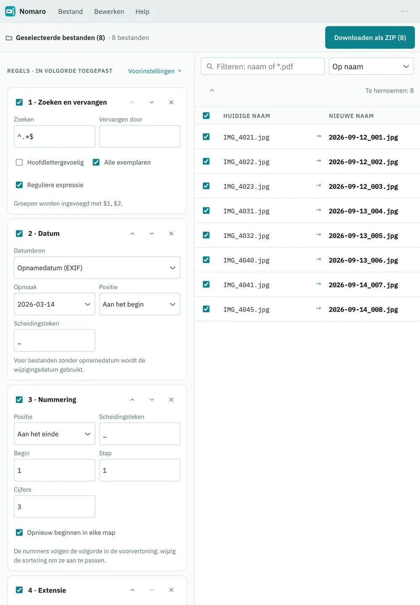Open the Bestand menu
The height and width of the screenshot is (605, 420).
[x=71, y=11]
